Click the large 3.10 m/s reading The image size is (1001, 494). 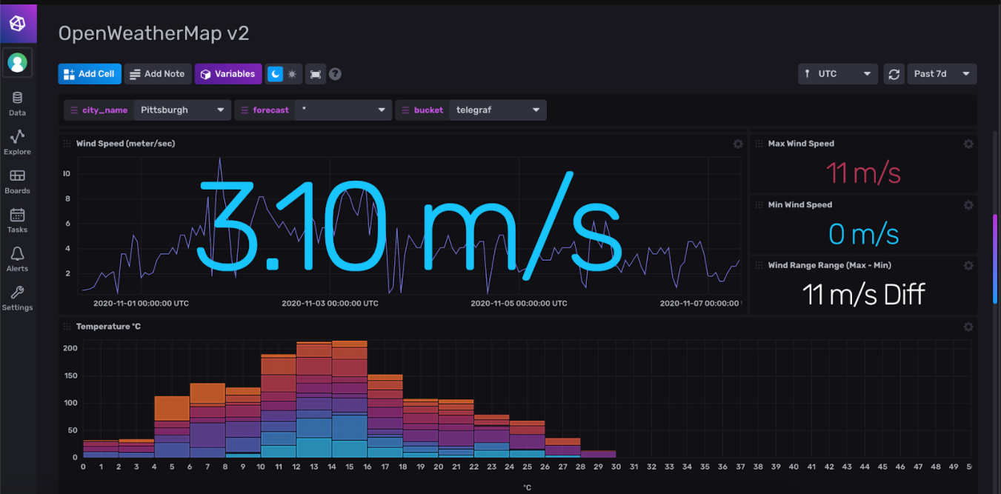pos(408,226)
